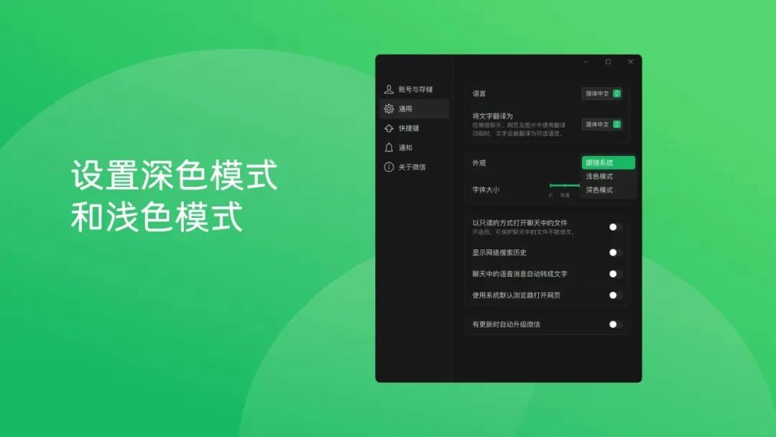Image resolution: width=776 pixels, height=437 pixels.
Task: Enable 以只读的方式打开聊天中的文件
Action: (613, 227)
